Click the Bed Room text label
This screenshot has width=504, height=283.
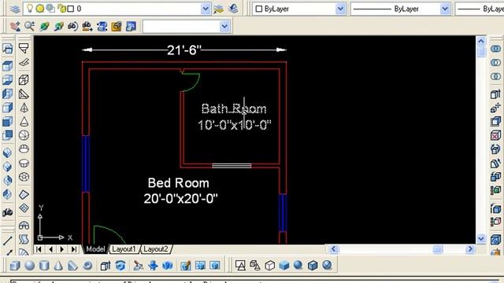(x=179, y=183)
